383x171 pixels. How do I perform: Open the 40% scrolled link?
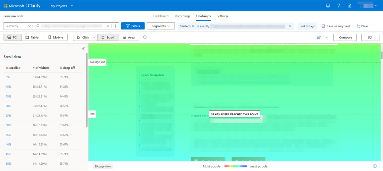[8, 144]
